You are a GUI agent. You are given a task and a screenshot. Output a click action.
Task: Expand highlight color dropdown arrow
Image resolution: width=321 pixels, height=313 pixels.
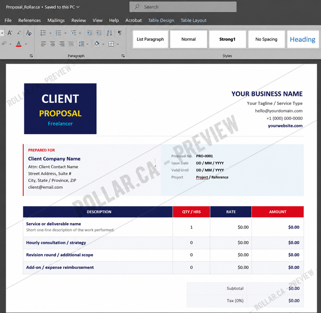(x=10, y=44)
